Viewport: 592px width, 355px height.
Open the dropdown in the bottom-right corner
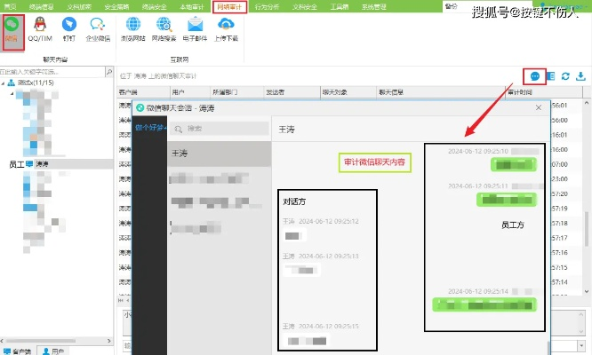(x=580, y=345)
